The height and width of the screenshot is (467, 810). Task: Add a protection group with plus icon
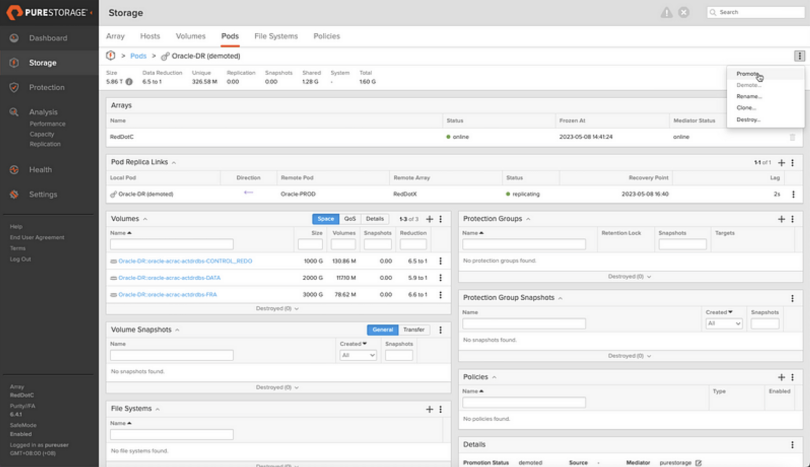pyautogui.click(x=782, y=219)
